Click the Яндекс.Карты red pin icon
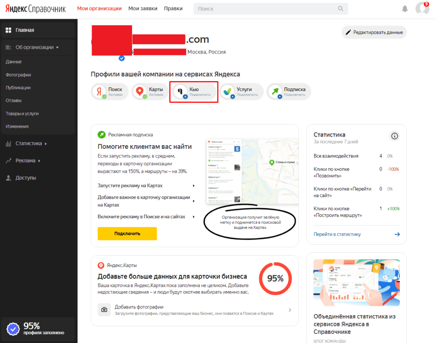This screenshot has height=343, width=436. pos(101,265)
